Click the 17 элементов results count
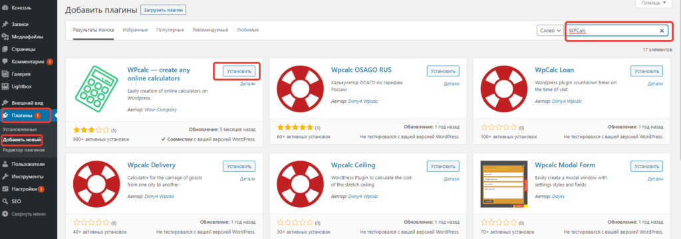Image resolution: width=681 pixels, height=239 pixels. click(657, 50)
